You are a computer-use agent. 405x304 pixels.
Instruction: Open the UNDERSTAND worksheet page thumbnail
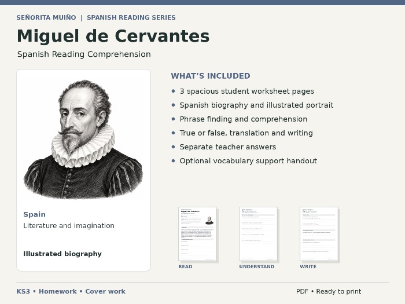tap(258, 234)
